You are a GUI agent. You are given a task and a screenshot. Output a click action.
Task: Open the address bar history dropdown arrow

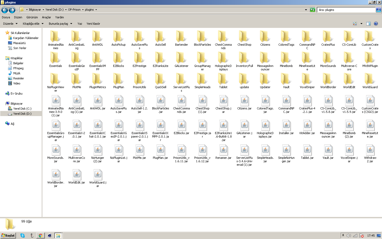[306, 10]
